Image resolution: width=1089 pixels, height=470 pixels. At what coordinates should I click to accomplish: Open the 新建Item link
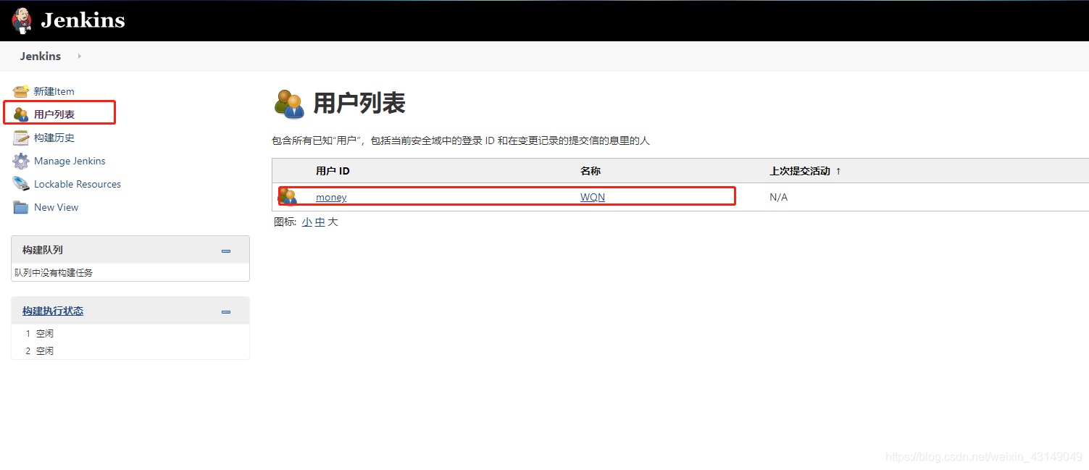pos(54,91)
